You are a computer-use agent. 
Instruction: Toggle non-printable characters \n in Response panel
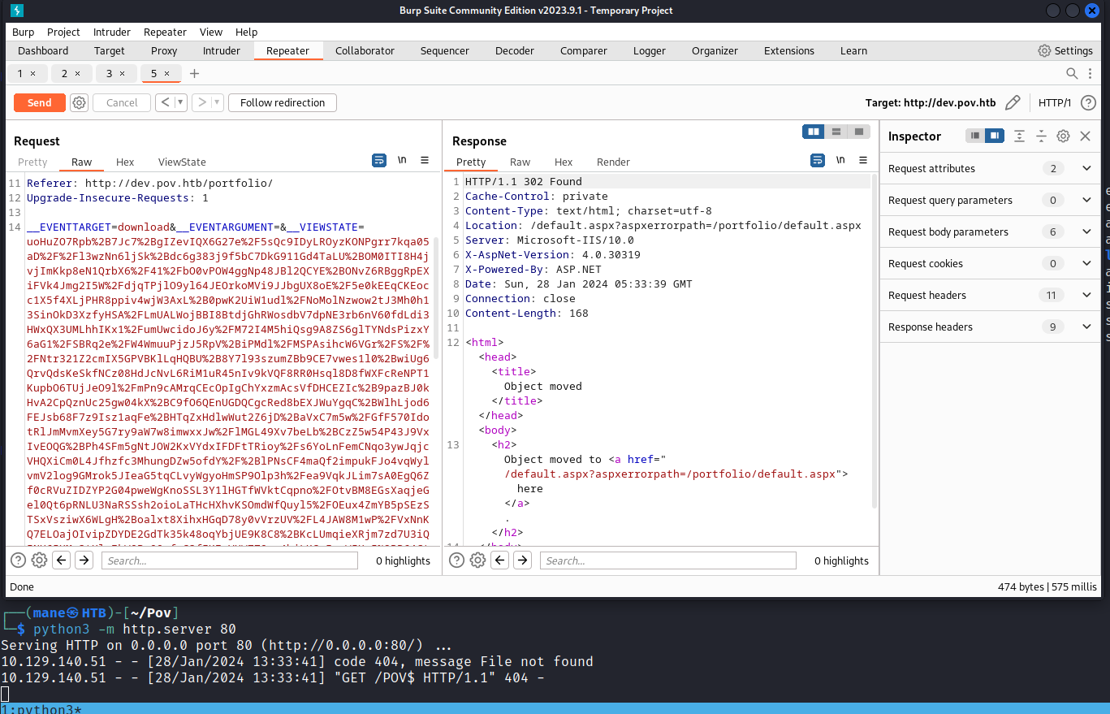pos(840,161)
